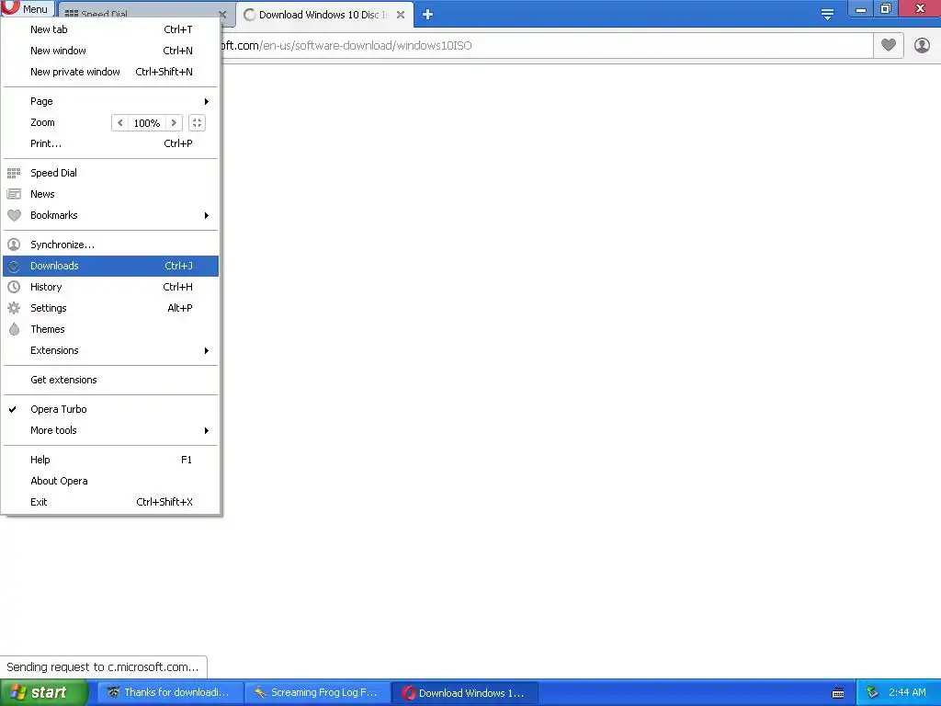This screenshot has width=941, height=706.
Task: Open the Speed Dial grid icon in menu
Action: click(x=14, y=173)
